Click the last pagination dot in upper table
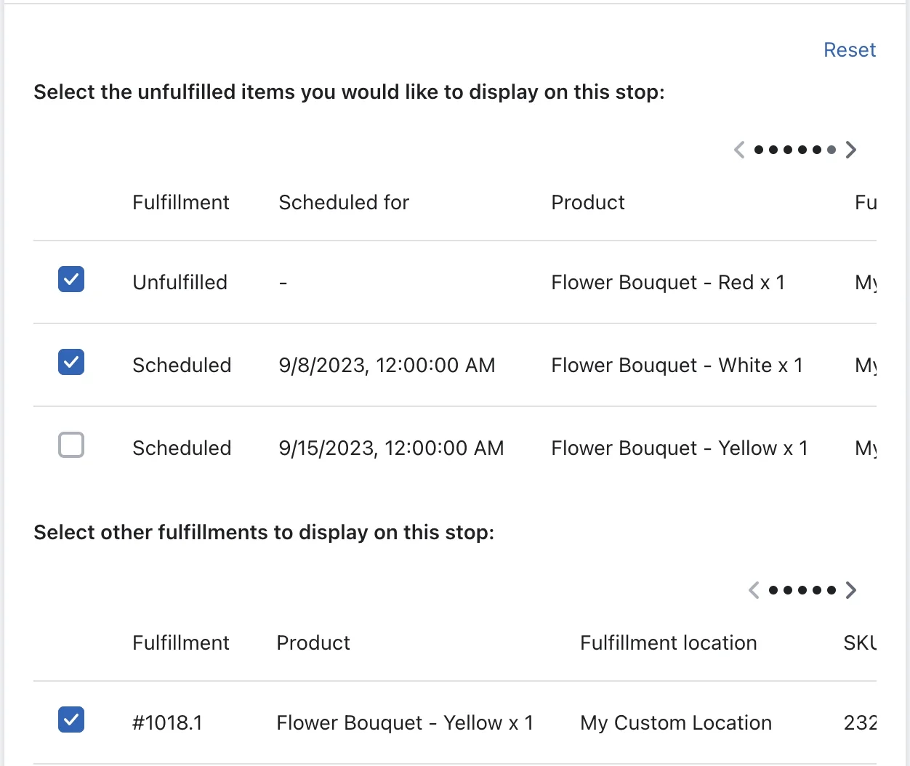The width and height of the screenshot is (910, 766). [832, 150]
